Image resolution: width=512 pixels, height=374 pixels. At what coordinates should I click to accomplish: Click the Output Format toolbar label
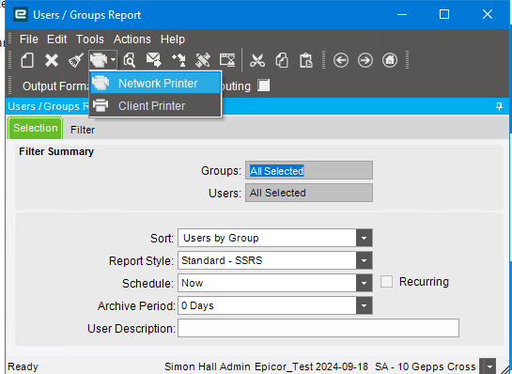pos(55,86)
